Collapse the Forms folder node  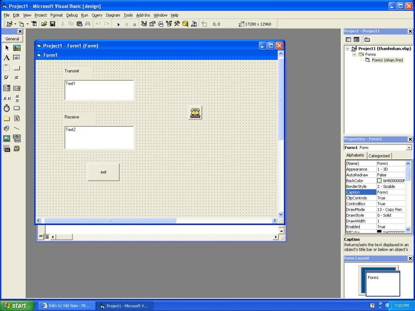[354, 55]
